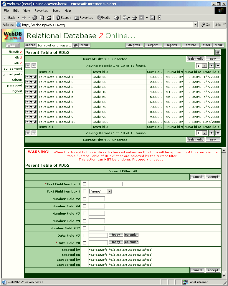Click the IE Stop toolbar icon
Screen dimensions: 228x286
(x=35, y=18)
